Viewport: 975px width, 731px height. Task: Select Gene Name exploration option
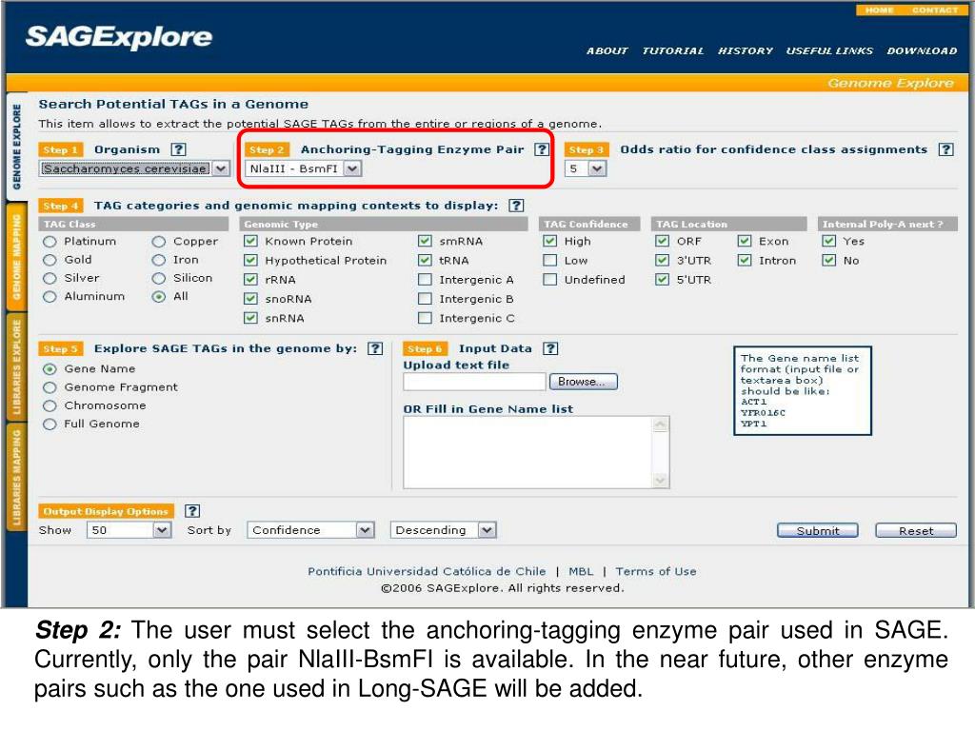tap(50, 369)
